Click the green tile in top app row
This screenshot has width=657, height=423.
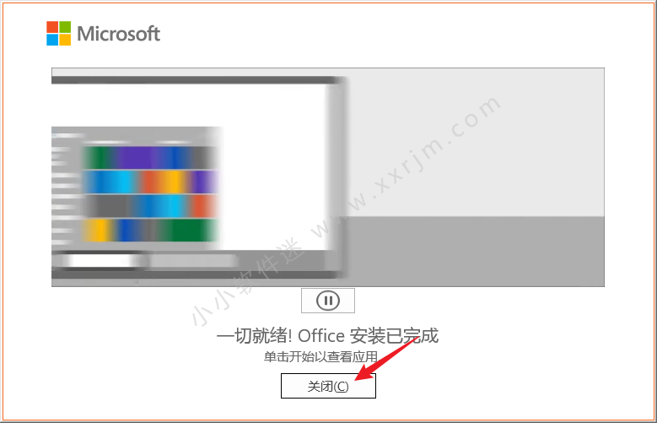[99, 157]
